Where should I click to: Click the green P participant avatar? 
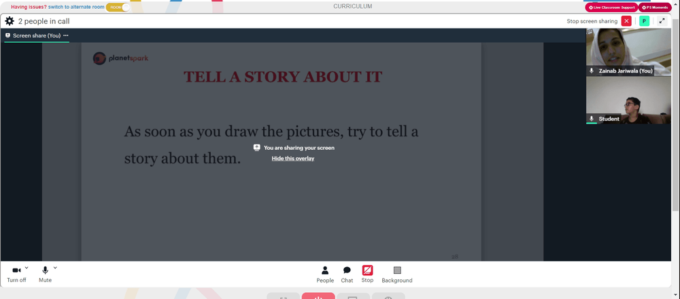click(644, 21)
